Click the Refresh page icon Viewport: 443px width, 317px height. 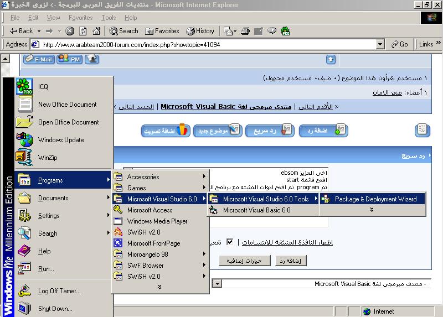tap(83, 31)
